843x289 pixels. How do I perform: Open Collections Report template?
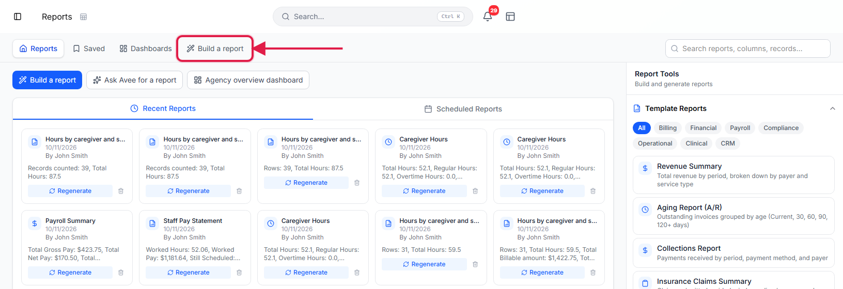[733, 253]
